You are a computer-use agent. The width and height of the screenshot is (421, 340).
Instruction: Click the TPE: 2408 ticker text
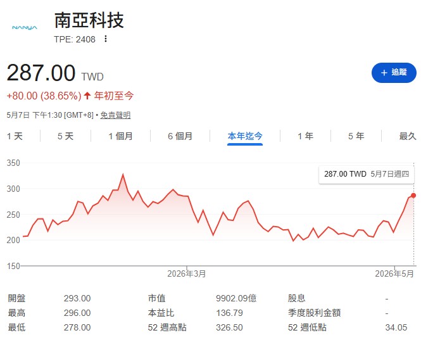click(x=75, y=39)
